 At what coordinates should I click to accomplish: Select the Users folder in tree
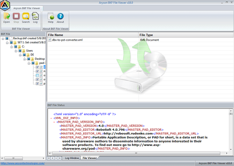tap(29, 51)
